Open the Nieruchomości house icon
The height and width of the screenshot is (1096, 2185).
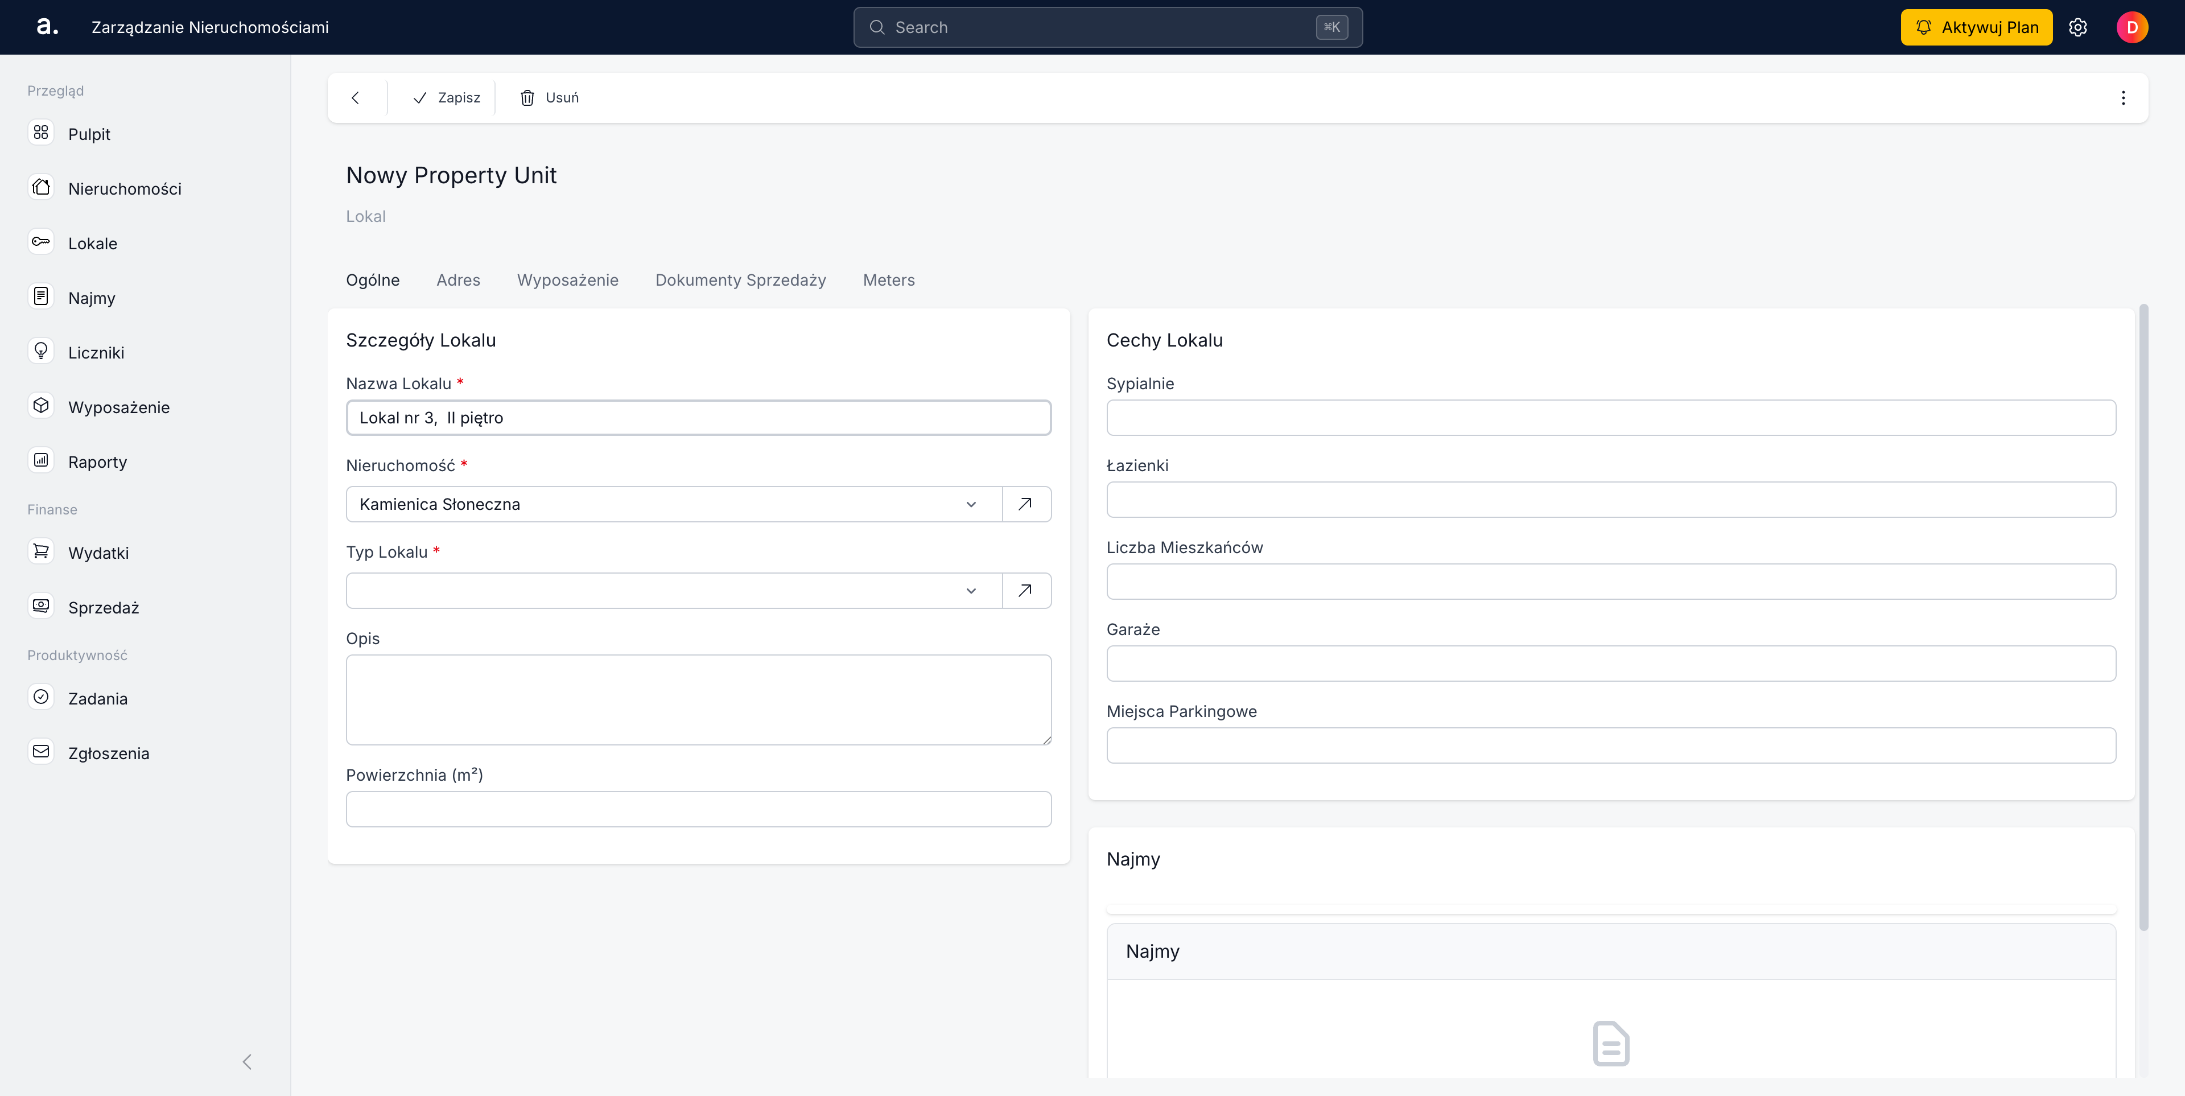point(41,187)
